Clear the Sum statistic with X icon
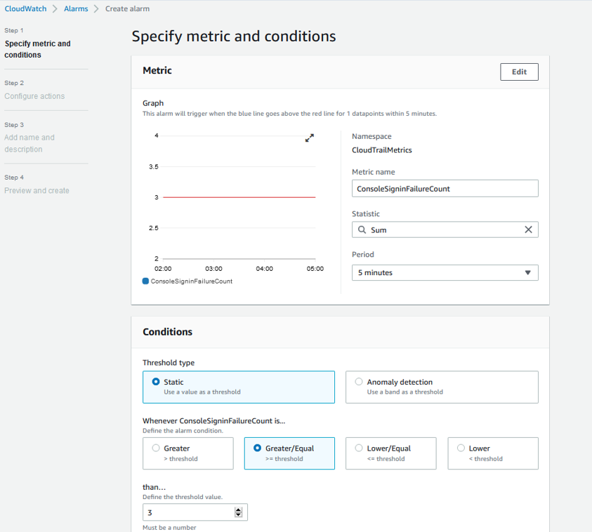This screenshot has width=592, height=532. [x=528, y=230]
